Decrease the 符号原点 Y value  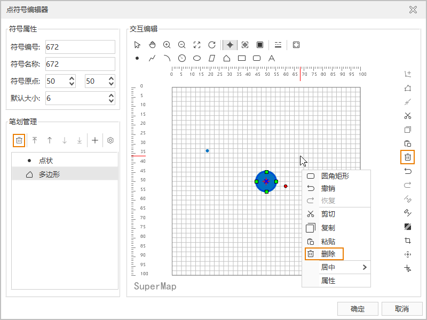tap(111, 84)
